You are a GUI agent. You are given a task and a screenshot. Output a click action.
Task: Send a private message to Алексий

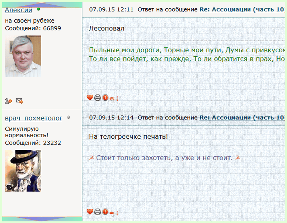coord(19,101)
